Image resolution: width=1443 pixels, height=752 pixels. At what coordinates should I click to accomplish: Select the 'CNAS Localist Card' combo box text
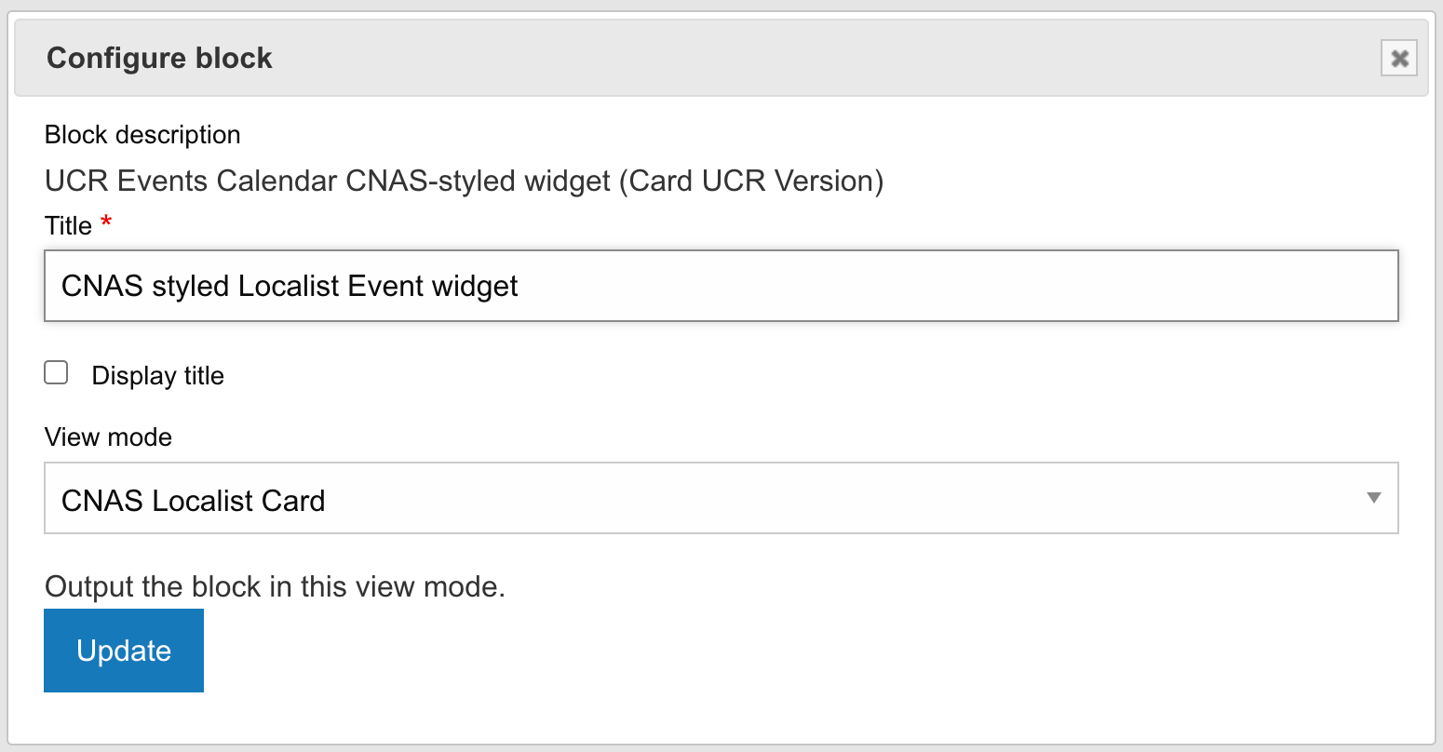[x=194, y=501]
